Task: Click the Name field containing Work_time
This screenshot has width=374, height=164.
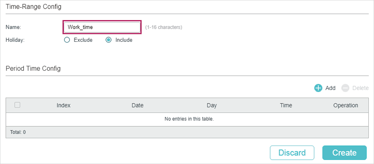Action: tap(102, 27)
